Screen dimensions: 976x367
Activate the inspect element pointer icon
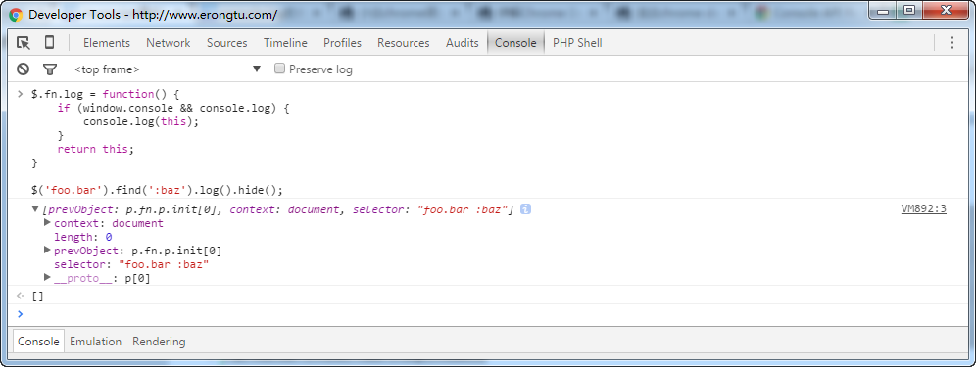(24, 43)
